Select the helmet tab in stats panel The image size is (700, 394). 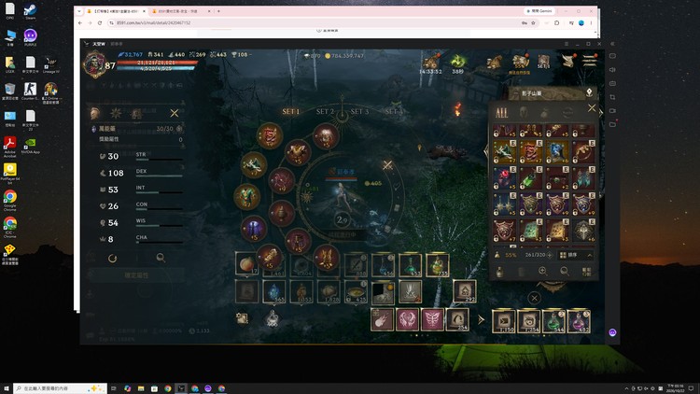tap(95, 114)
